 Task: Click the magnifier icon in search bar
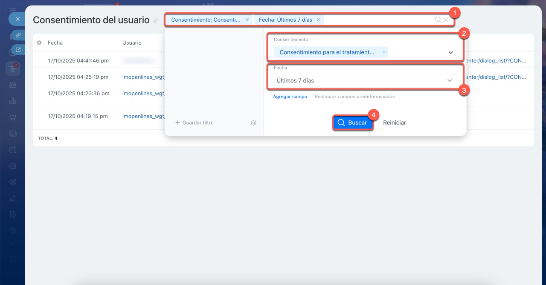[x=438, y=20]
